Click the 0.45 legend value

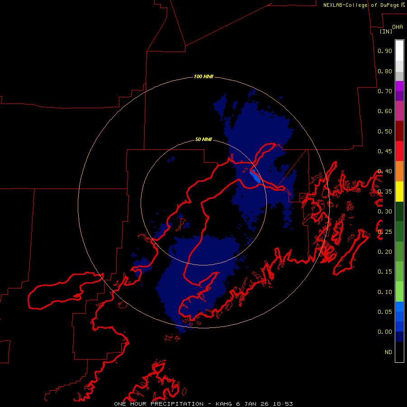[385, 151]
